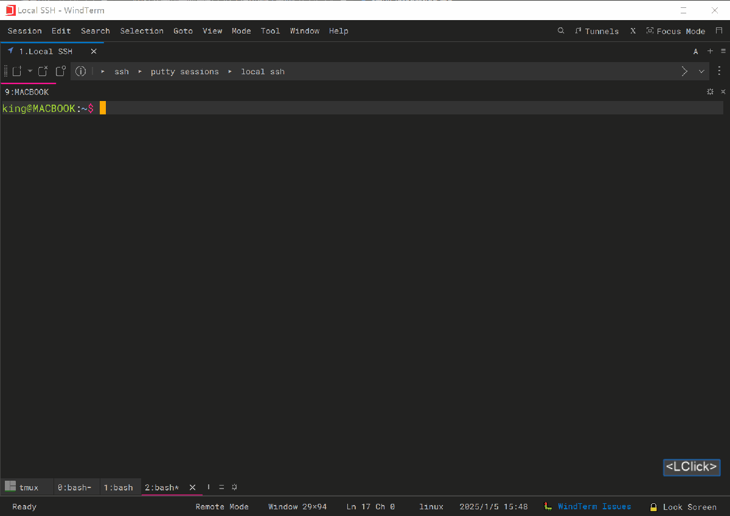730x516 pixels.
Task: Click the Window 29×94 size indicator
Action: tap(297, 506)
